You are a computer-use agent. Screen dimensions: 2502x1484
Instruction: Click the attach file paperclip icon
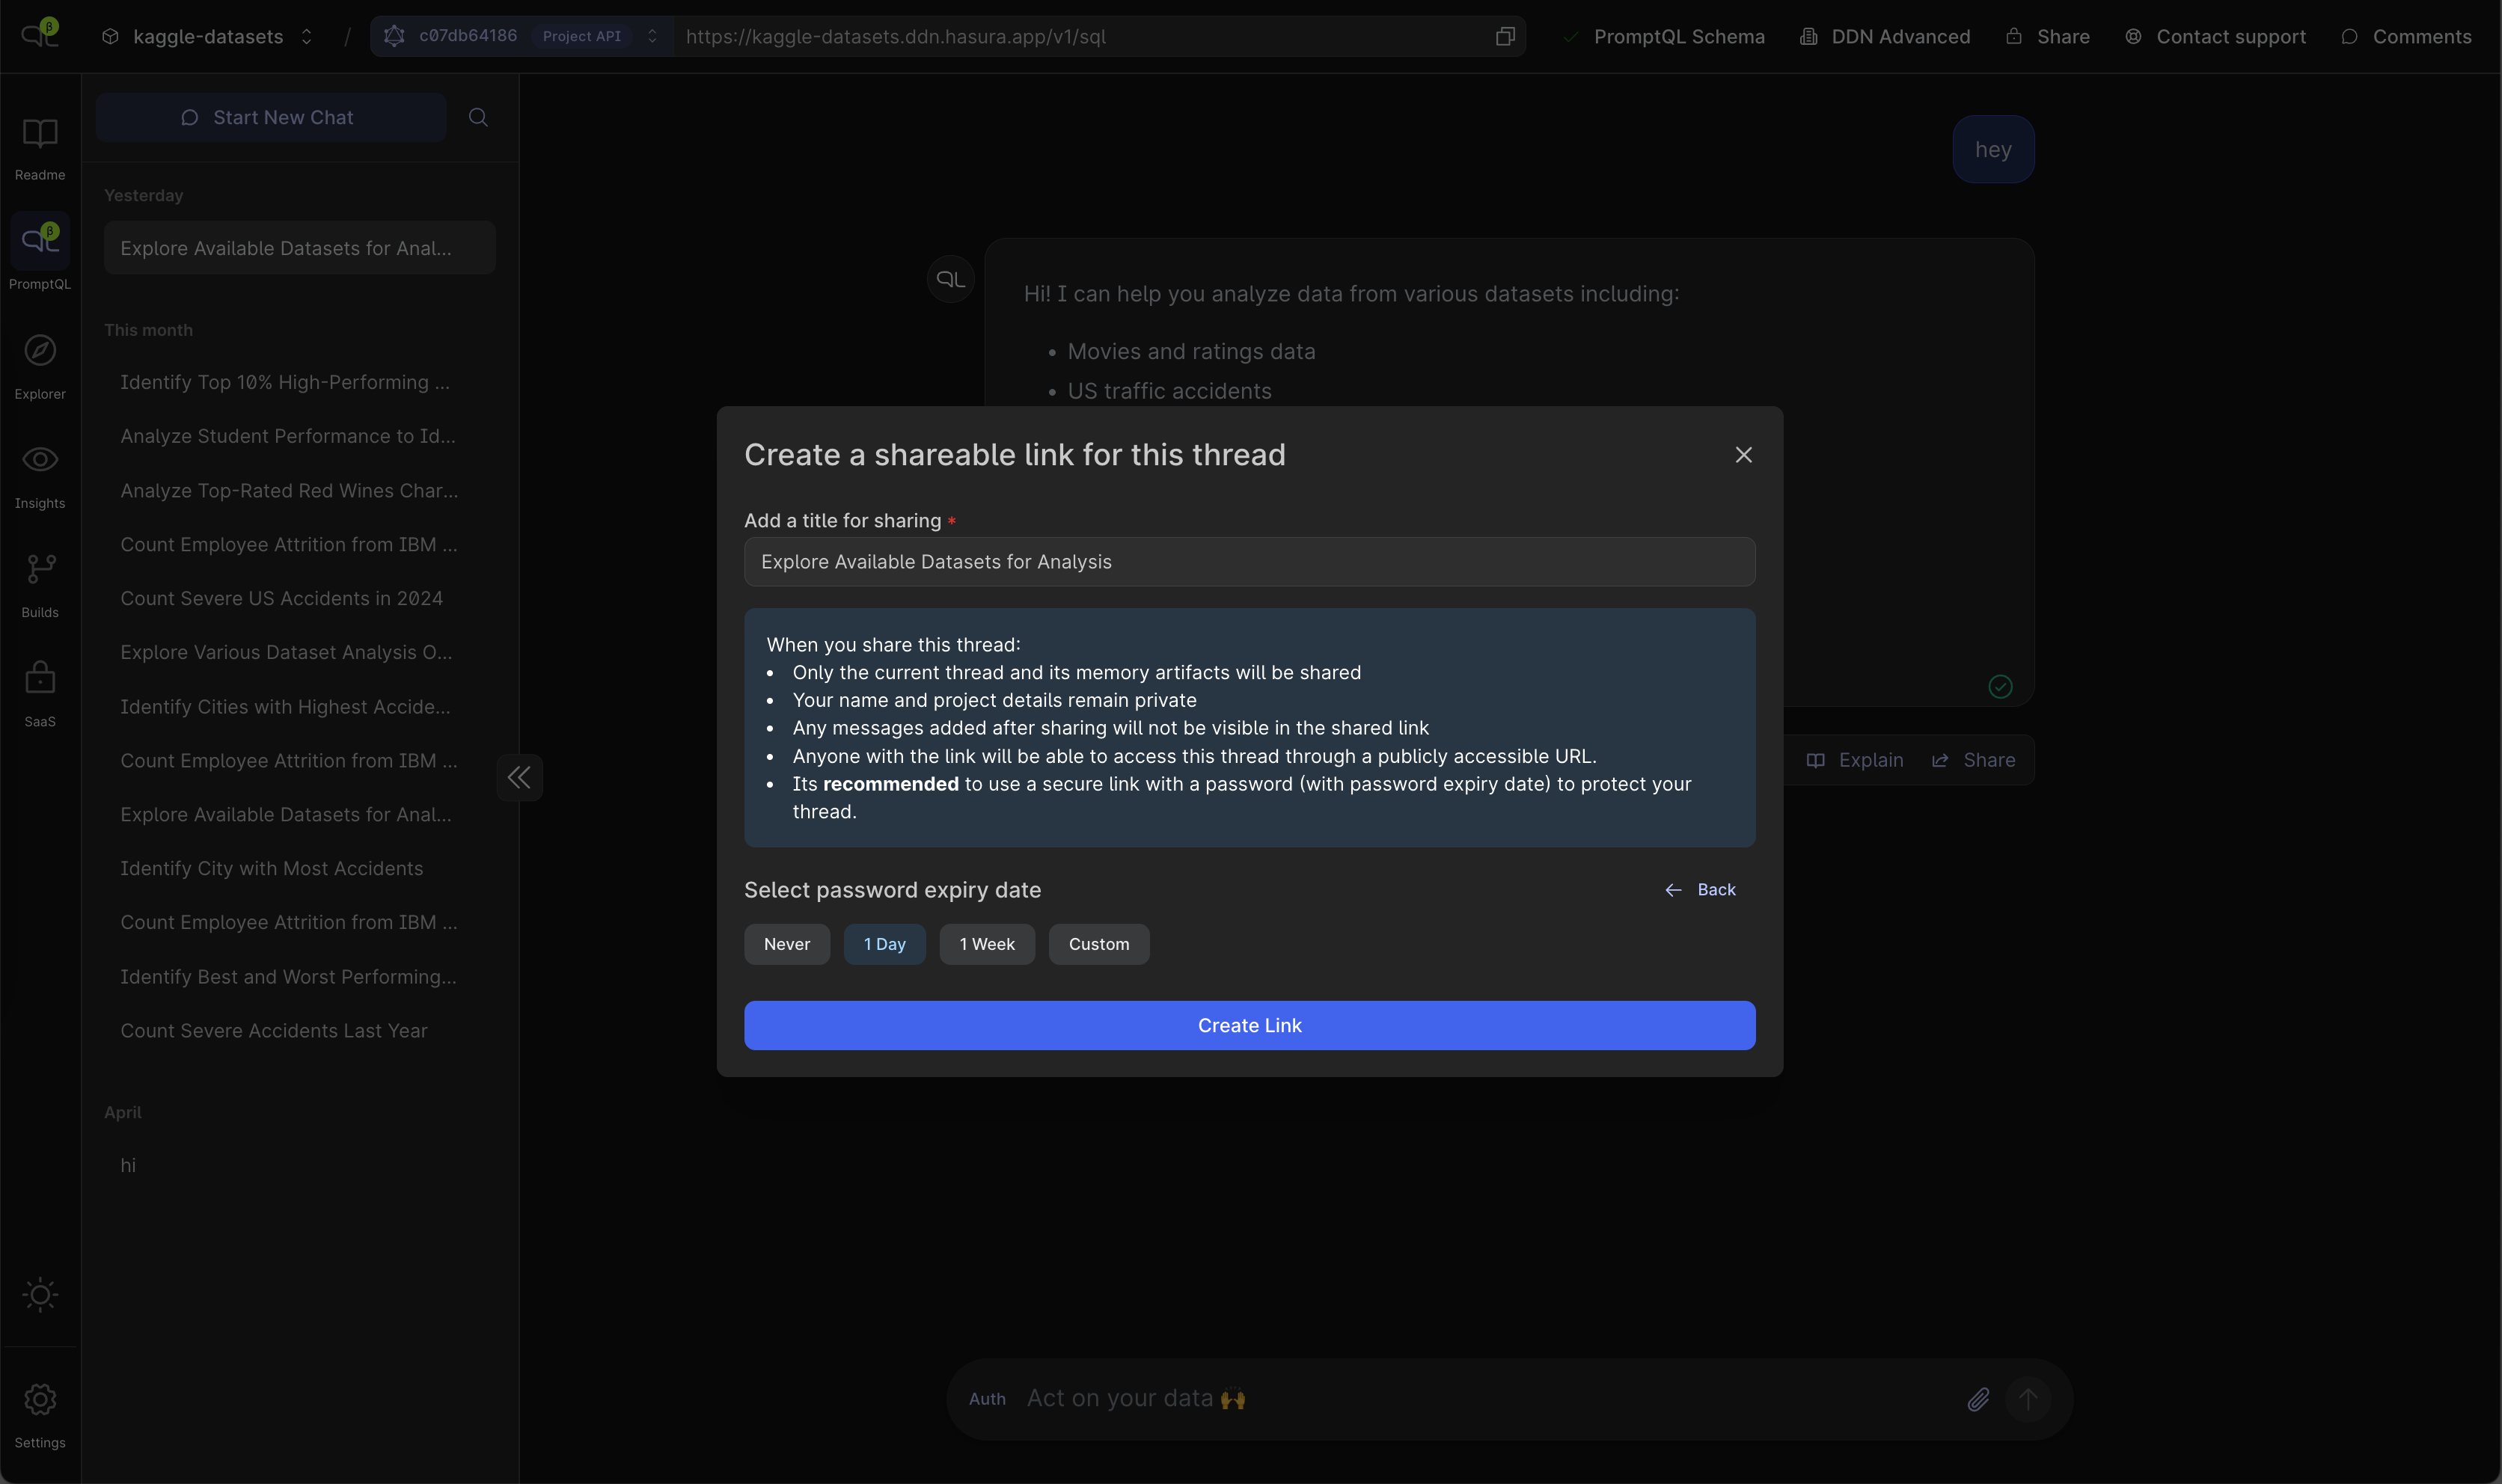click(1977, 1399)
